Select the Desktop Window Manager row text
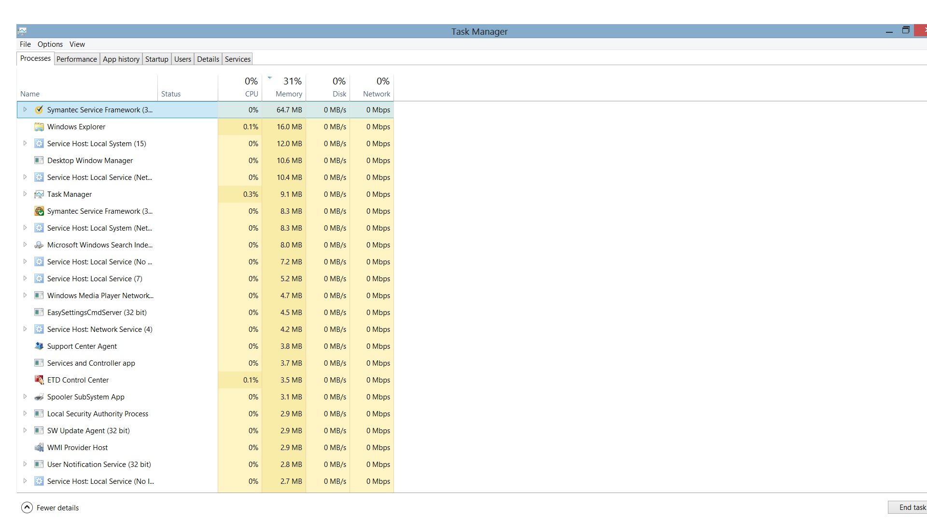The width and height of the screenshot is (927, 521). click(90, 161)
